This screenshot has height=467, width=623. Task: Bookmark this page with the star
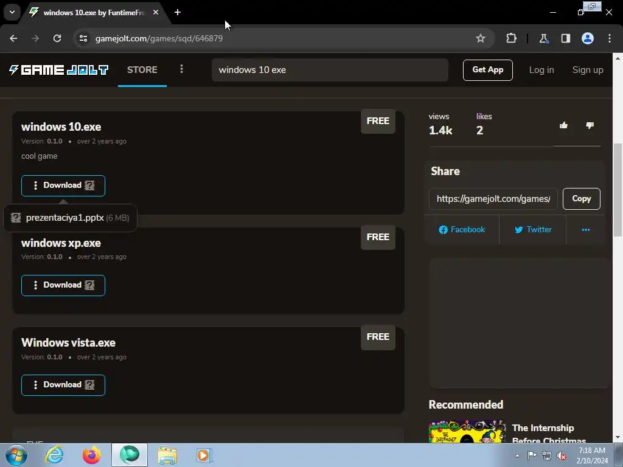pos(481,38)
